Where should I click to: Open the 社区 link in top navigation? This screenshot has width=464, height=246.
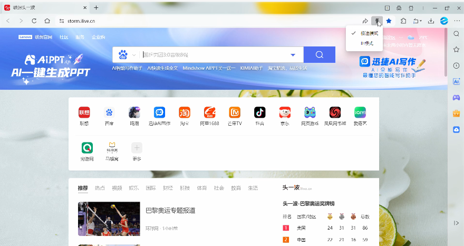tap(64, 37)
